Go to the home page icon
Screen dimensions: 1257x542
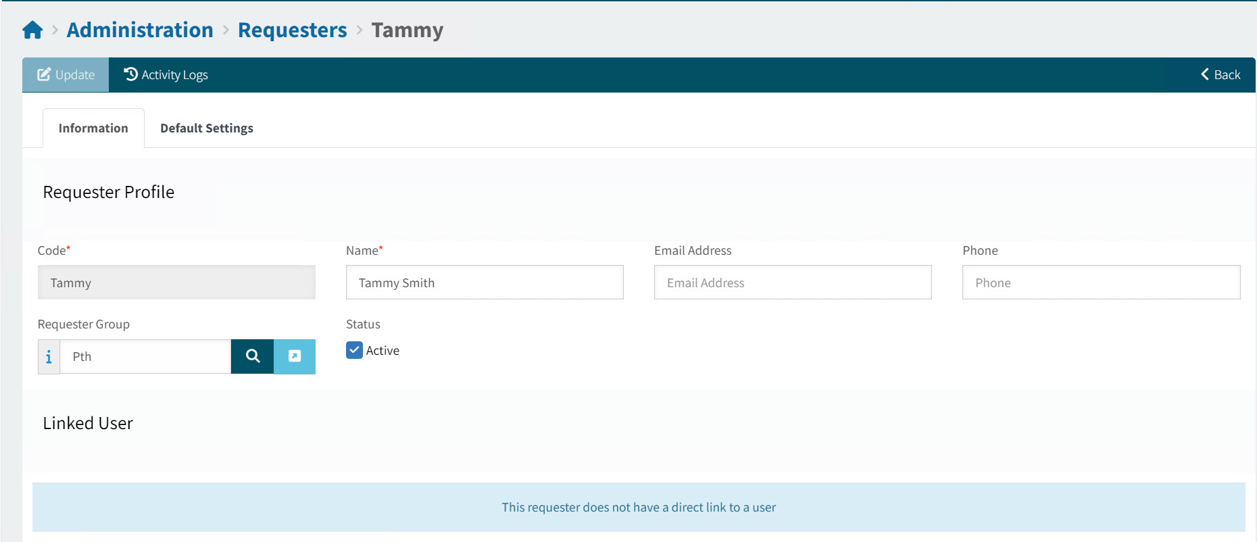click(x=32, y=30)
